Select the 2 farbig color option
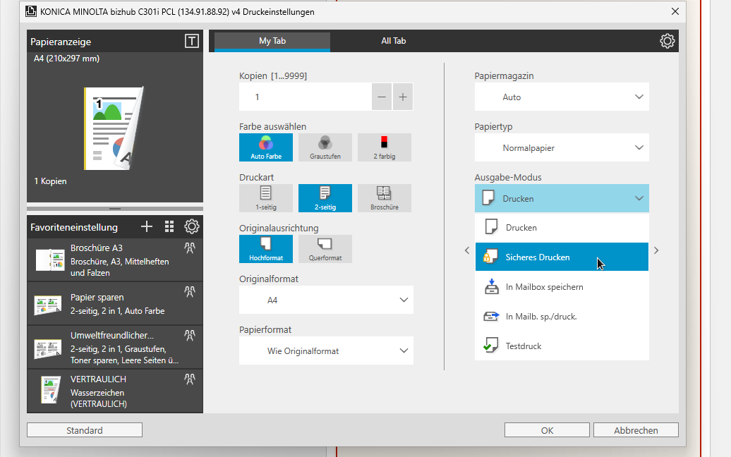The image size is (731, 457). pyautogui.click(x=384, y=147)
